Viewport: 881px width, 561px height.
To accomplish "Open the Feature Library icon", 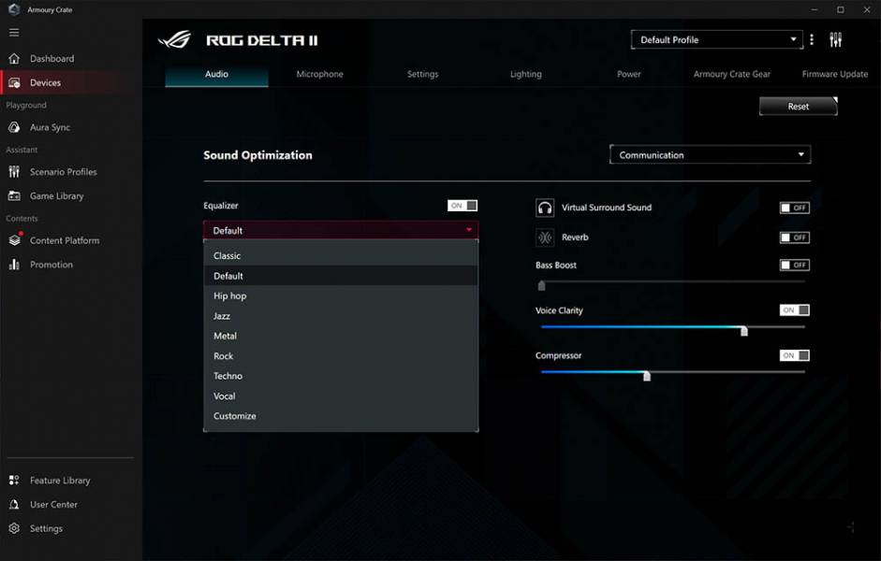I will [15, 481].
